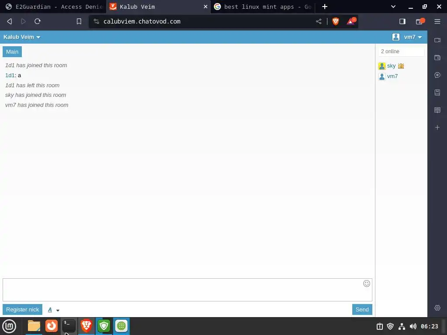Viewport: 447px width, 335px height.
Task: Open Brave Rewards triangle icon
Action: click(351, 21)
